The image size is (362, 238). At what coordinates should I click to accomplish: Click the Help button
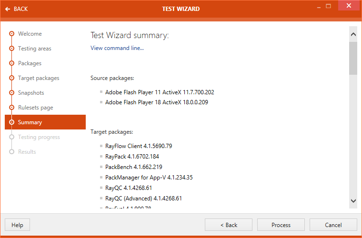(17, 225)
